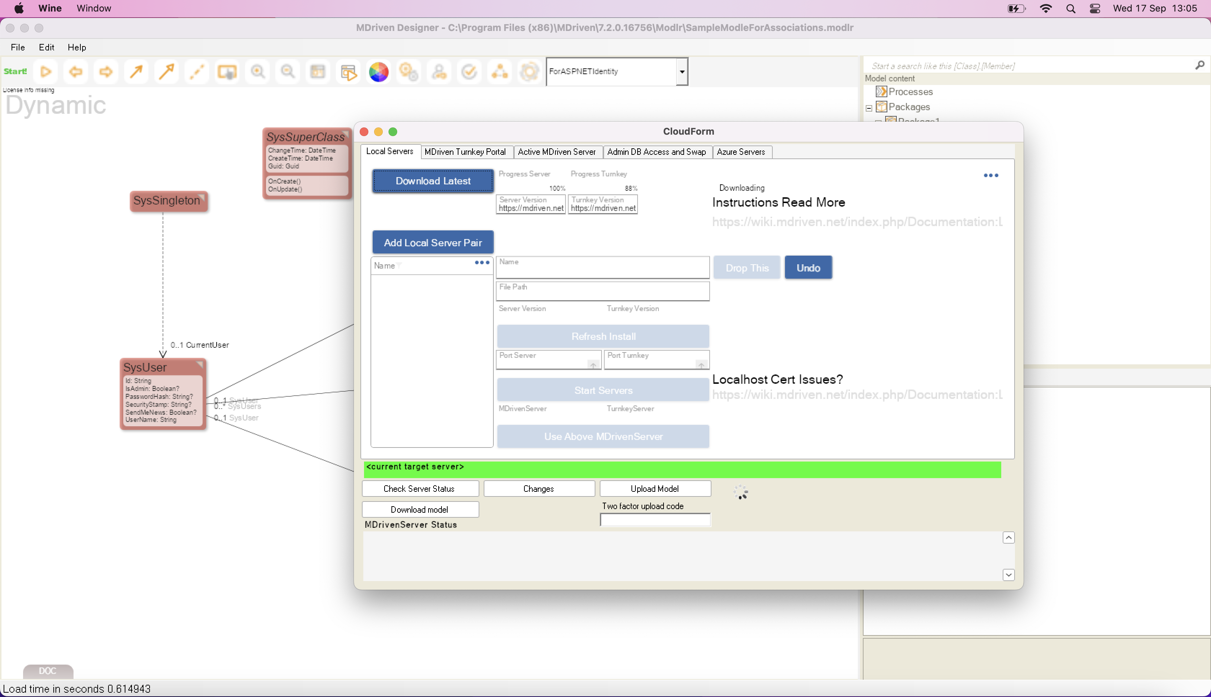Click the dashed line association tool icon
The width and height of the screenshot is (1211, 697).
197,72
